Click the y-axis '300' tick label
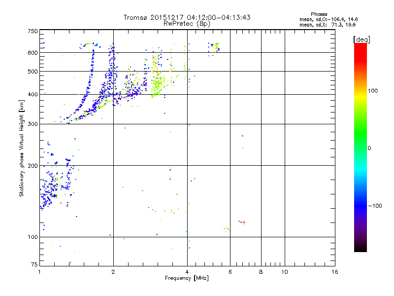The width and height of the screenshot is (394, 296). click(33, 124)
